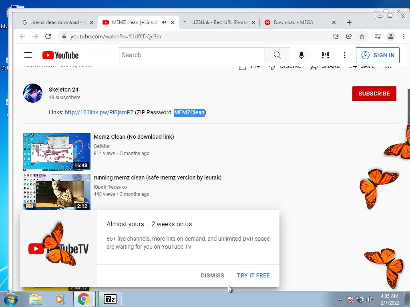410x307 pixels.
Task: Click the lock icon in address bar
Action: coord(64,36)
